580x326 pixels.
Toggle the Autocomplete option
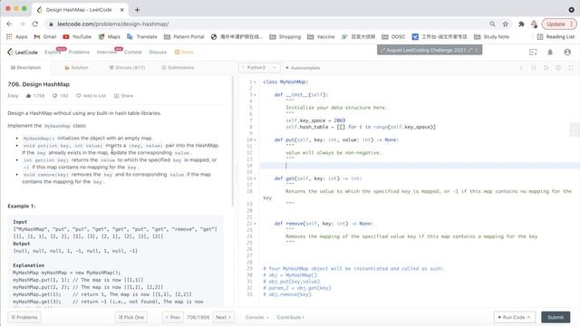(x=303, y=68)
